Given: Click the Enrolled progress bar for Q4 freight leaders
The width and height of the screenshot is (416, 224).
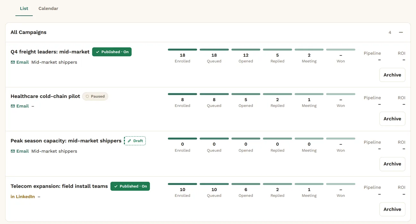Looking at the screenshot, I should 182,50.
